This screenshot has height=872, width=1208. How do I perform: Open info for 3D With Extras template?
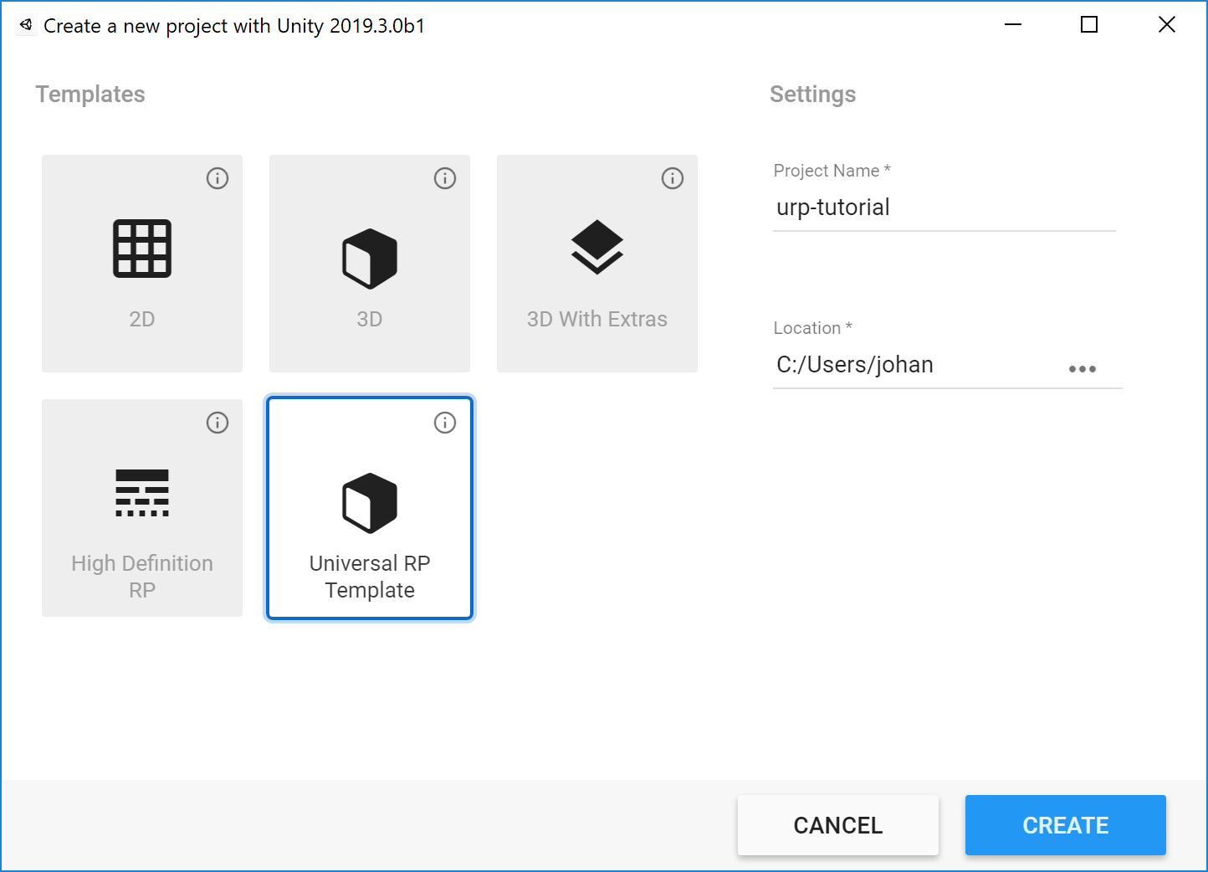tap(673, 178)
